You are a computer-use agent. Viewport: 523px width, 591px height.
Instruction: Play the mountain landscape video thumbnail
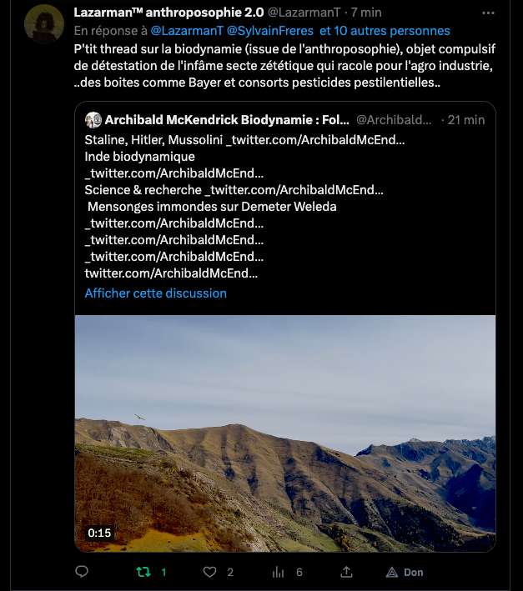point(285,433)
